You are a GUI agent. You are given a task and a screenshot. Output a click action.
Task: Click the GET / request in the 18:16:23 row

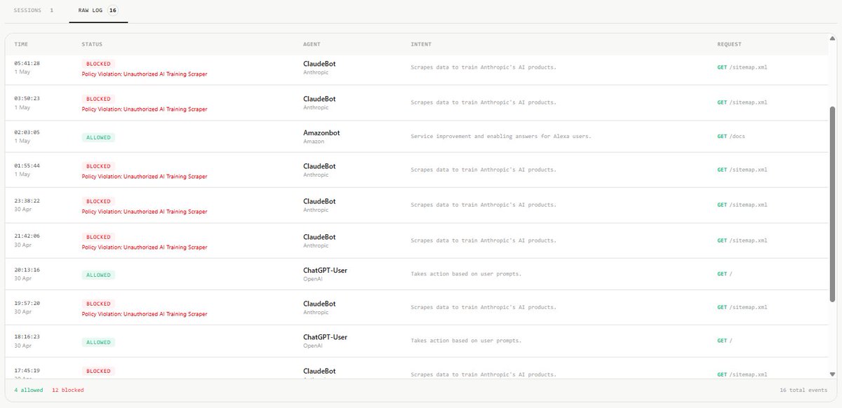[x=725, y=340]
